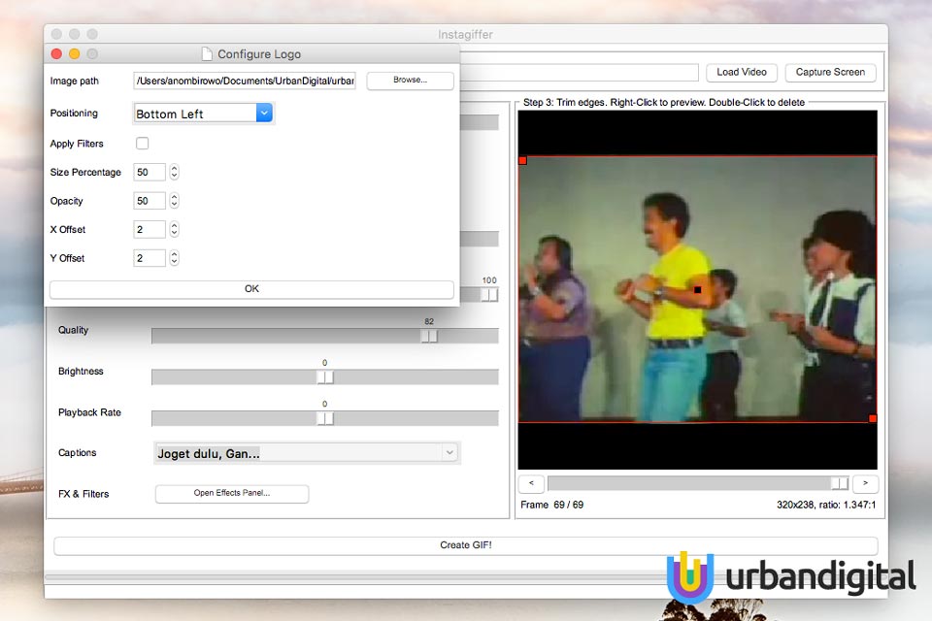Click Open Effects Panel... button
932x621 pixels.
[x=232, y=493]
